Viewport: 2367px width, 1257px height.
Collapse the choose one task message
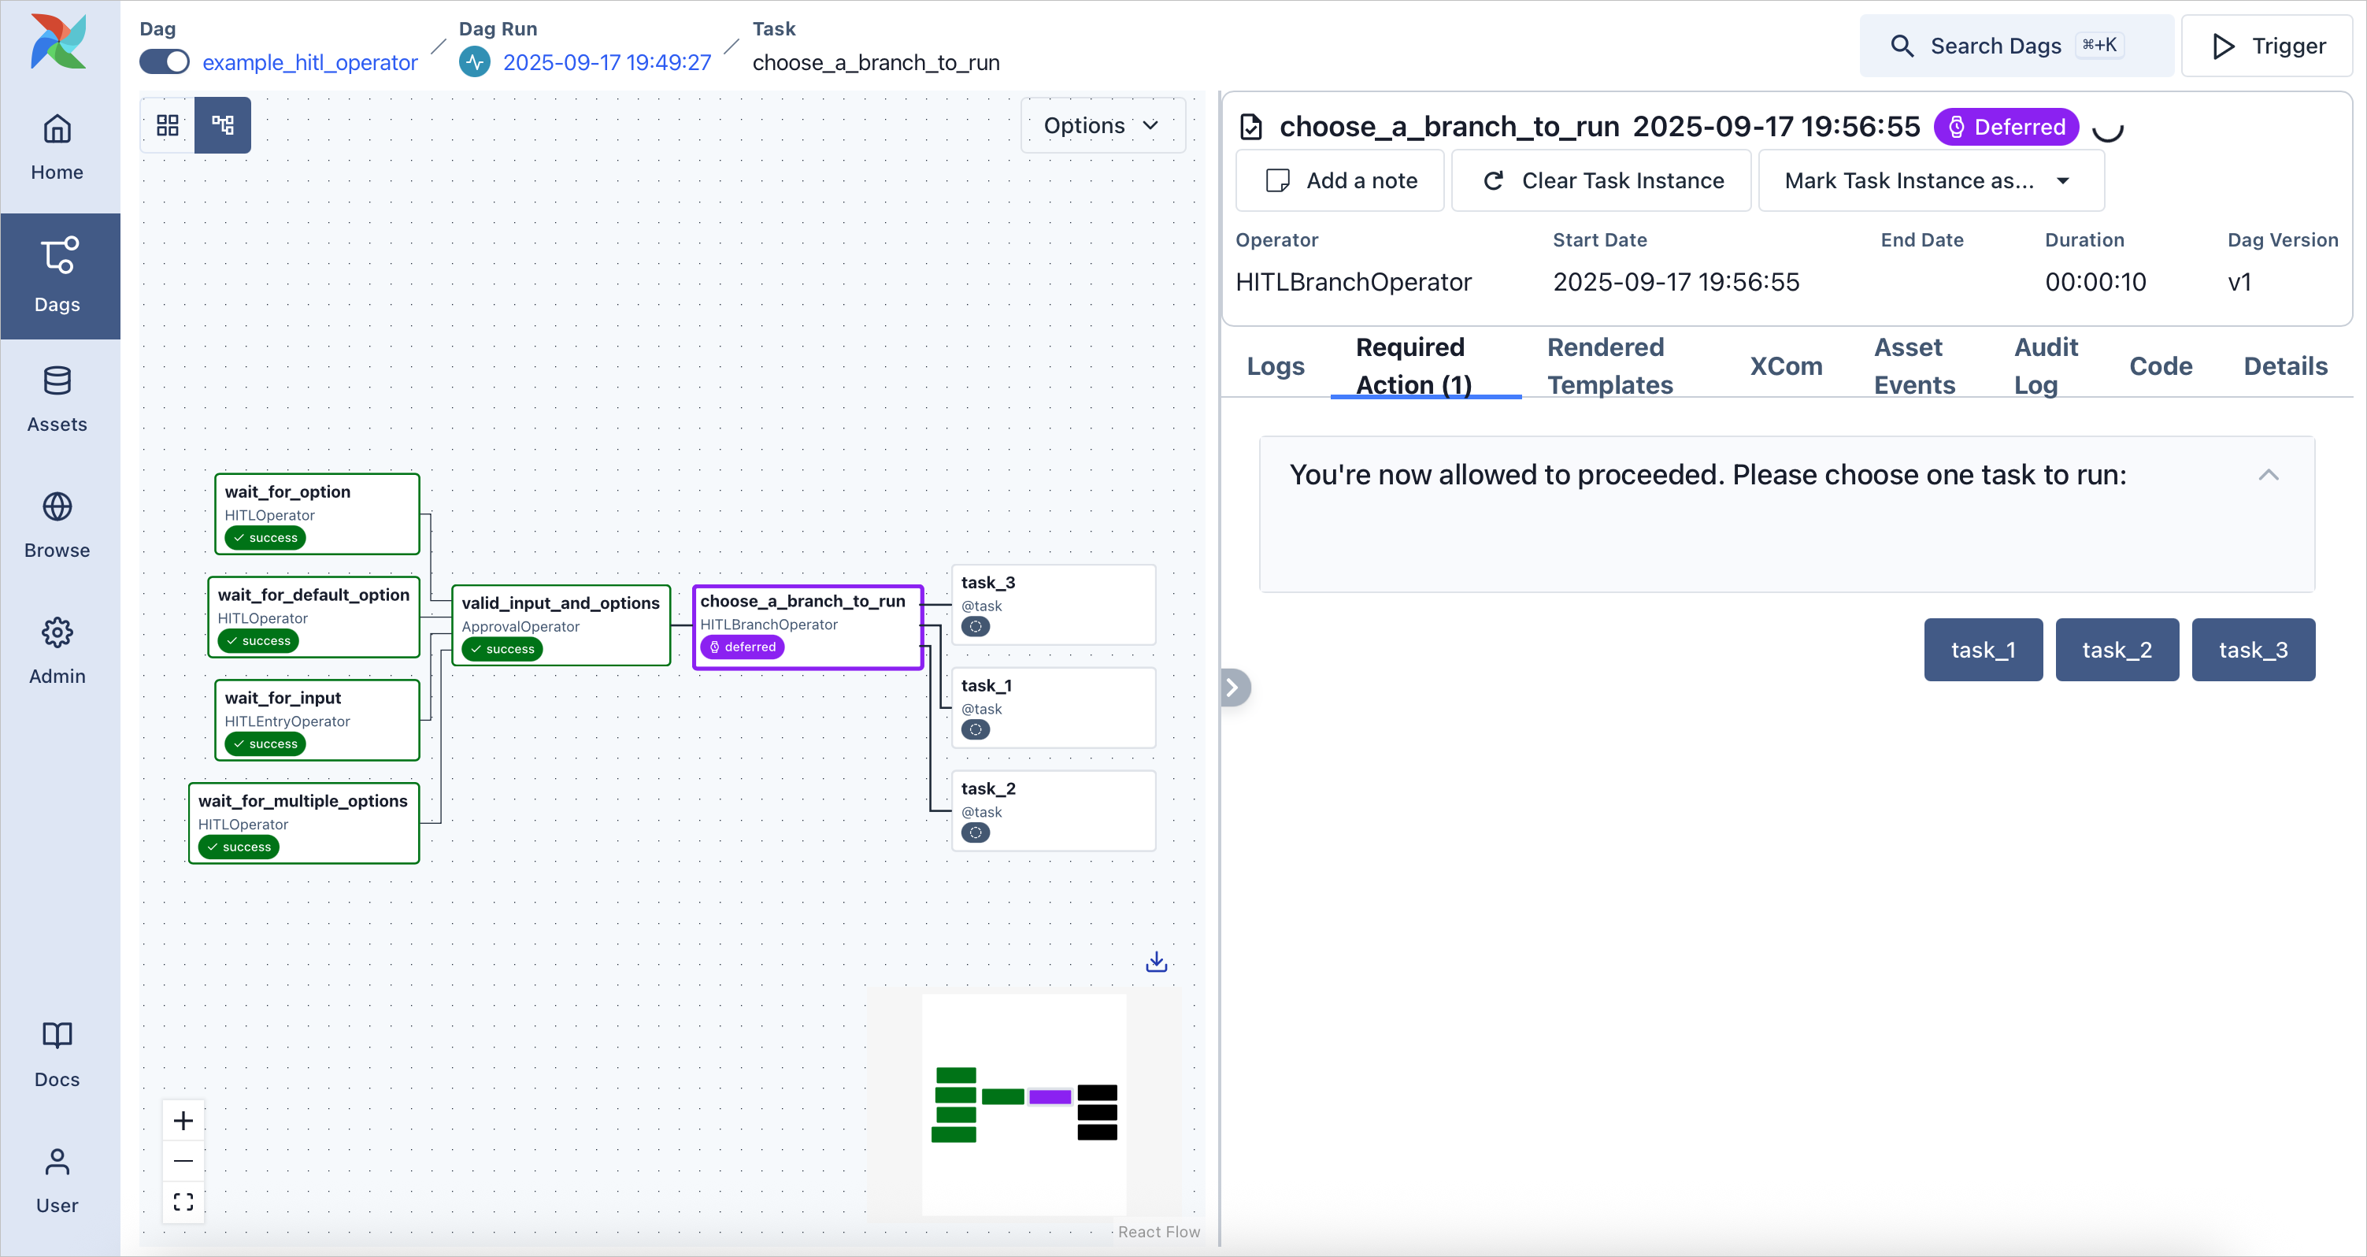[x=2269, y=475]
